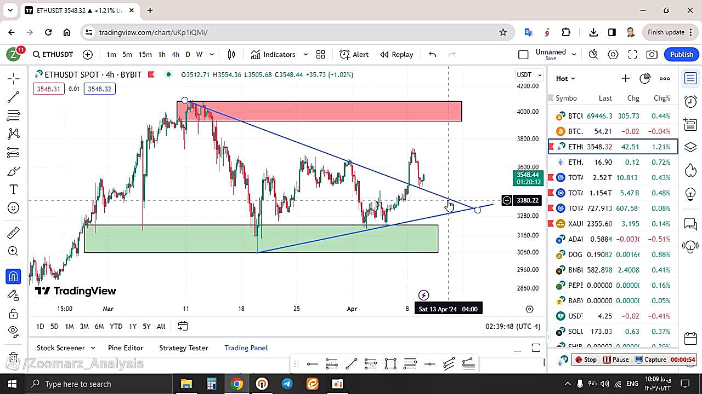Image resolution: width=702 pixels, height=394 pixels.
Task: Enter fullscreen chart mode
Action: click(x=632, y=54)
